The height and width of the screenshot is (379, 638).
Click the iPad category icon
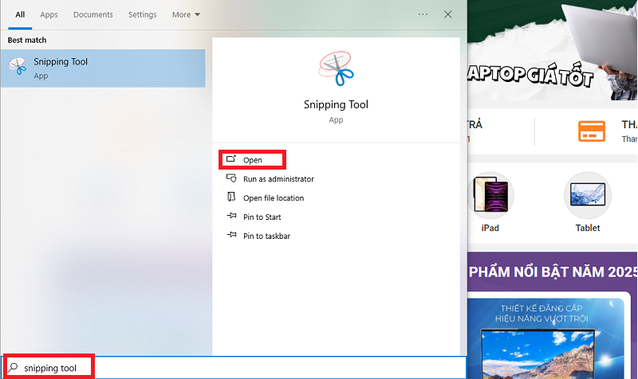490,195
